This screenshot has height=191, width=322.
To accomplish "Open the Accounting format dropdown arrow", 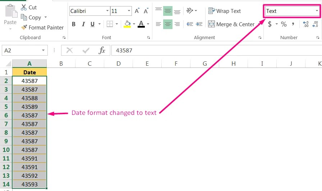I will point(277,24).
